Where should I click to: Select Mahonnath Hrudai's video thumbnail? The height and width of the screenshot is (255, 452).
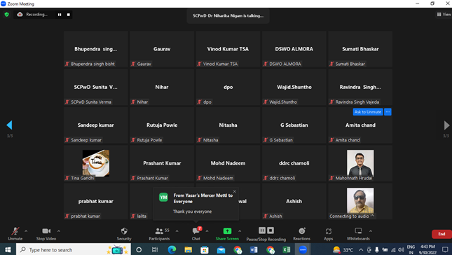click(x=360, y=163)
